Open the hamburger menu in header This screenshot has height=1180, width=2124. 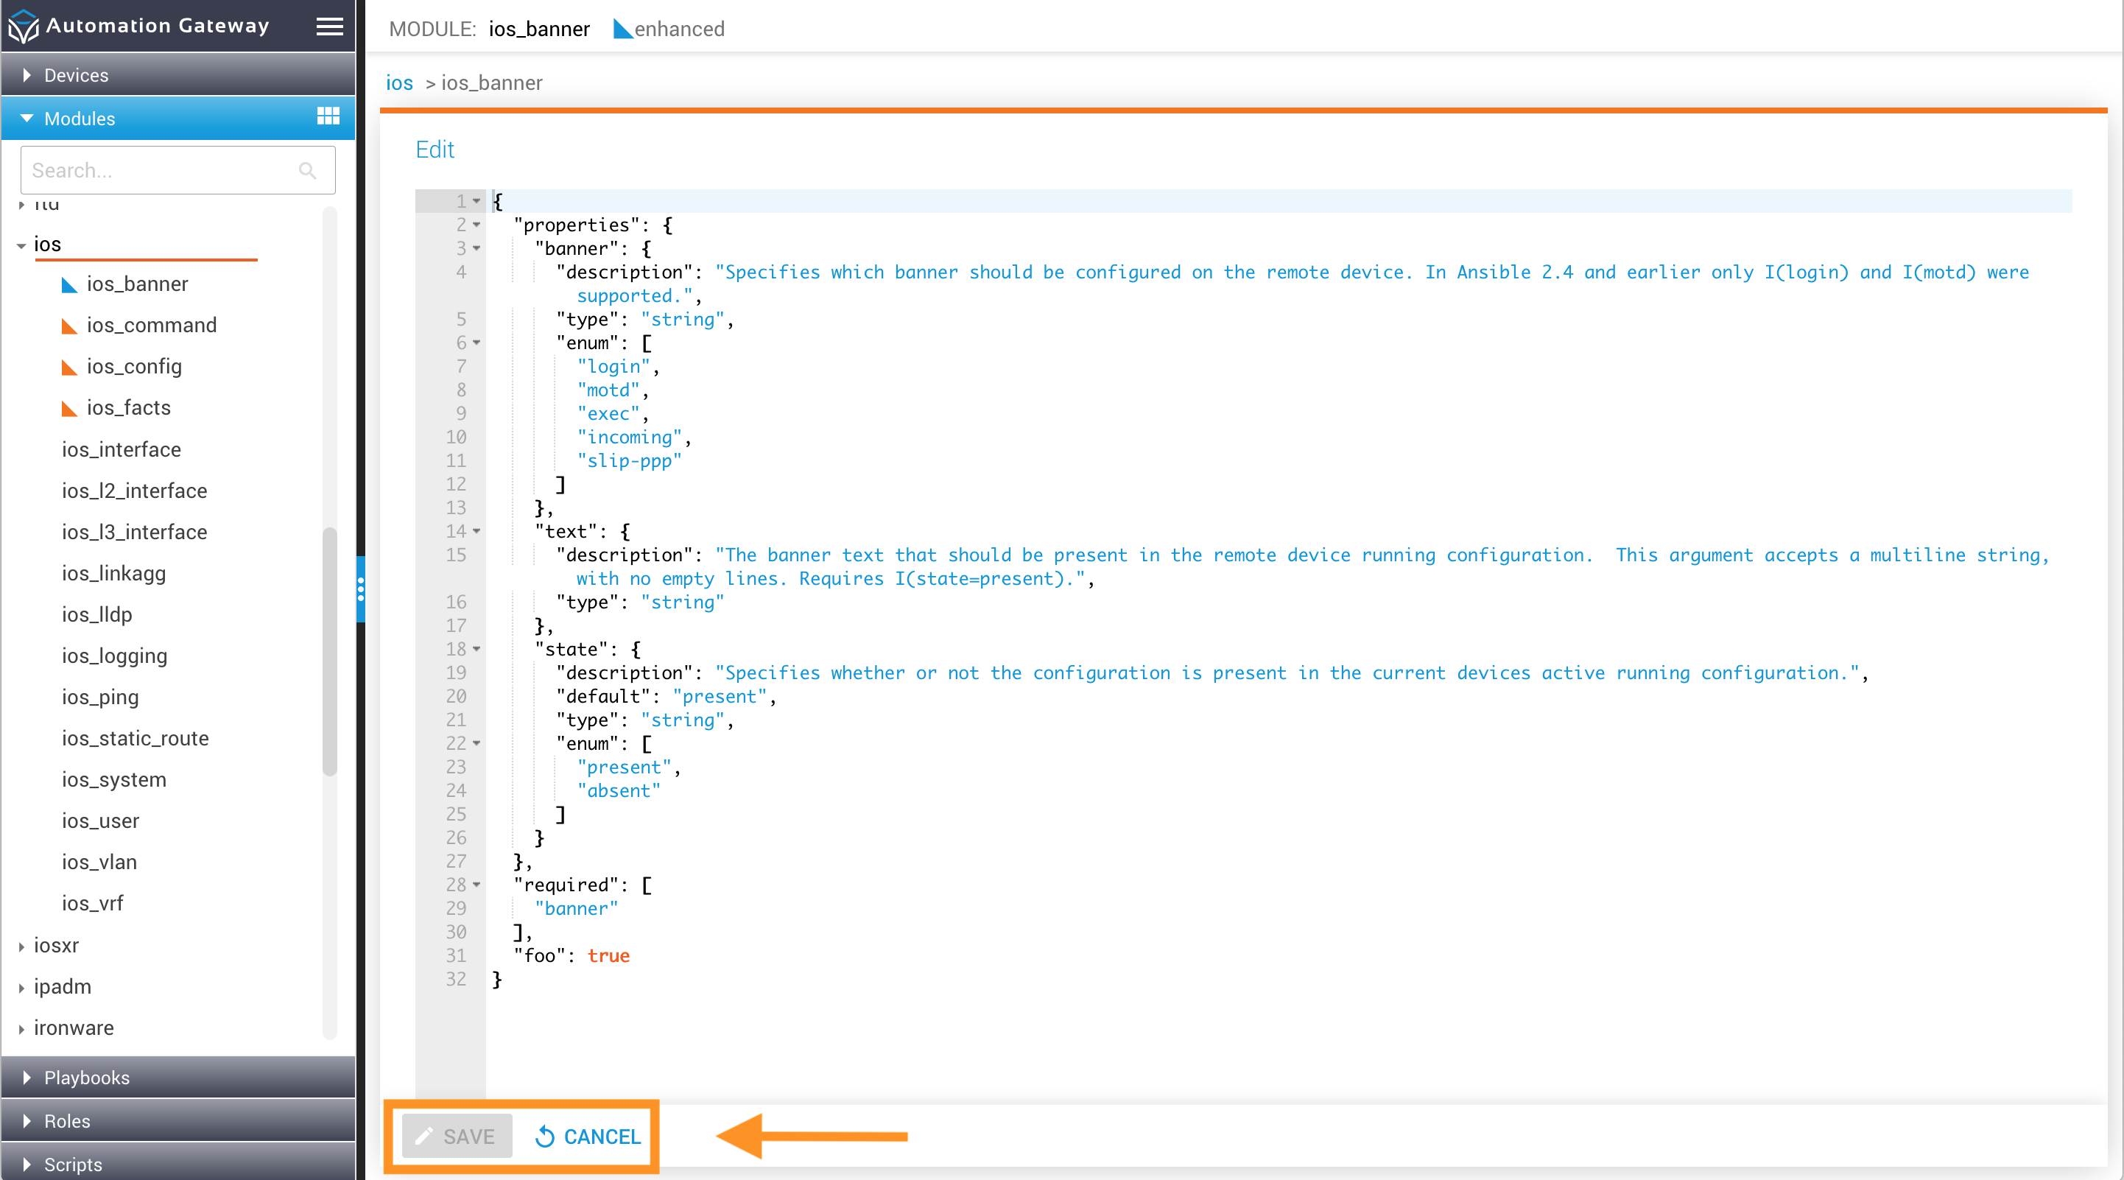[x=330, y=27]
